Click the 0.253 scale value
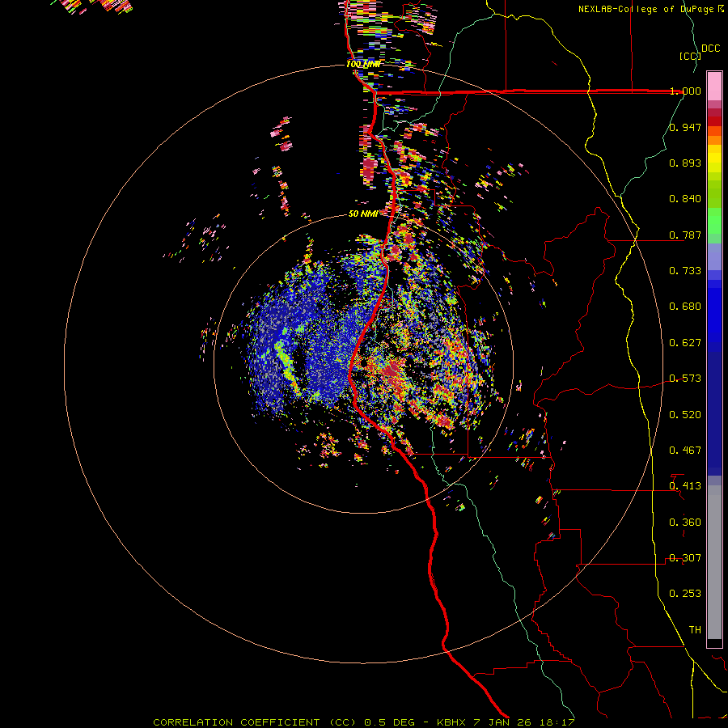The height and width of the screenshot is (728, 728). 685,594
